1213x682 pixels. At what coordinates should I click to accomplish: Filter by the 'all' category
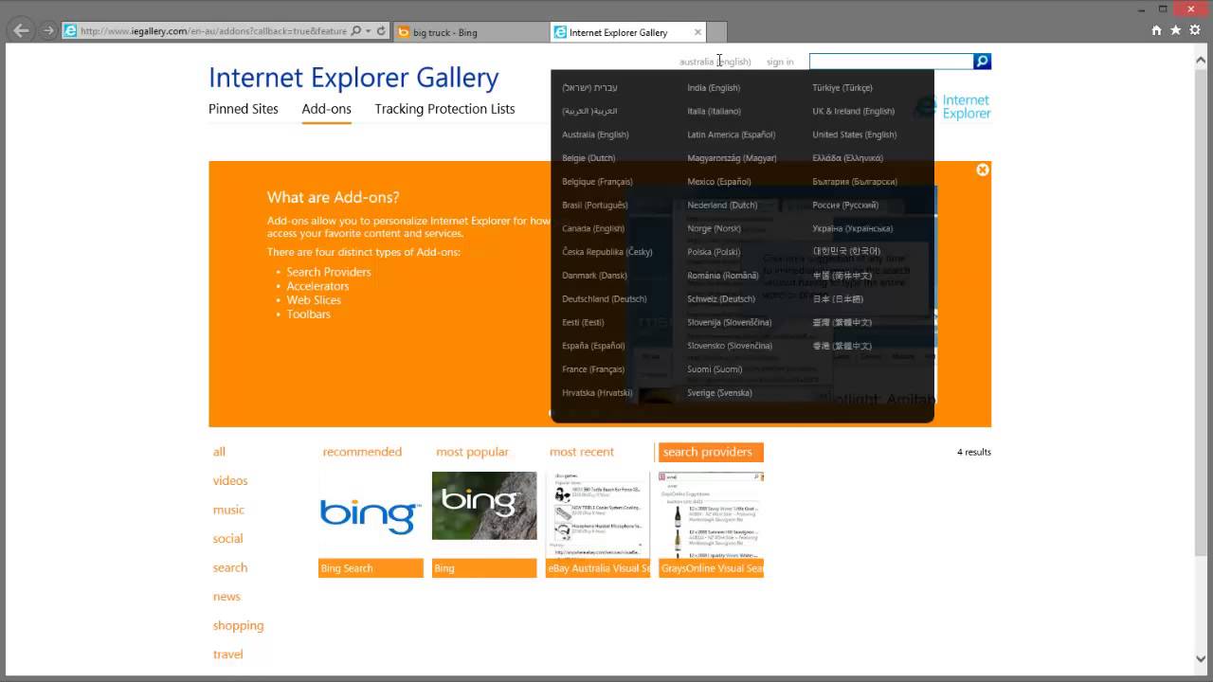(219, 452)
